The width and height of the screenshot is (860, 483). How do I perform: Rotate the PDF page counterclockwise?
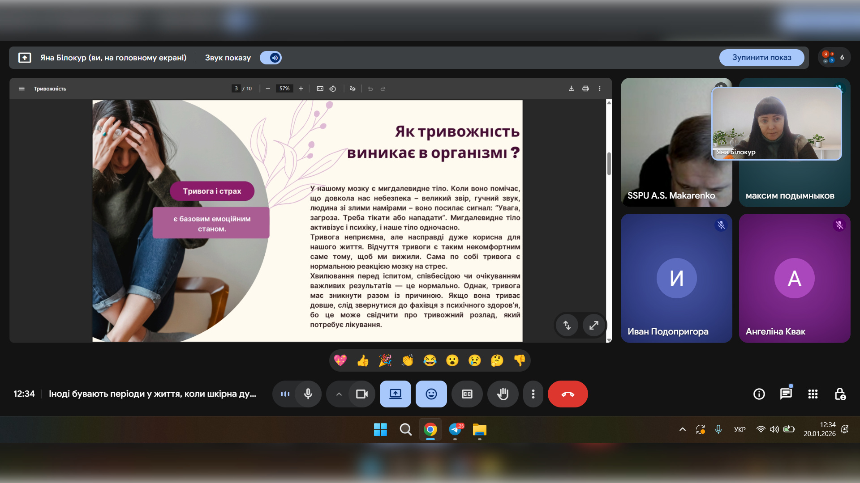tap(333, 89)
